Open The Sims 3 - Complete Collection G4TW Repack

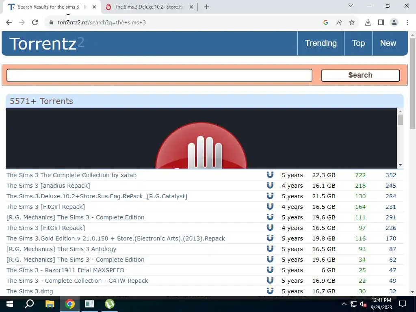(77, 281)
